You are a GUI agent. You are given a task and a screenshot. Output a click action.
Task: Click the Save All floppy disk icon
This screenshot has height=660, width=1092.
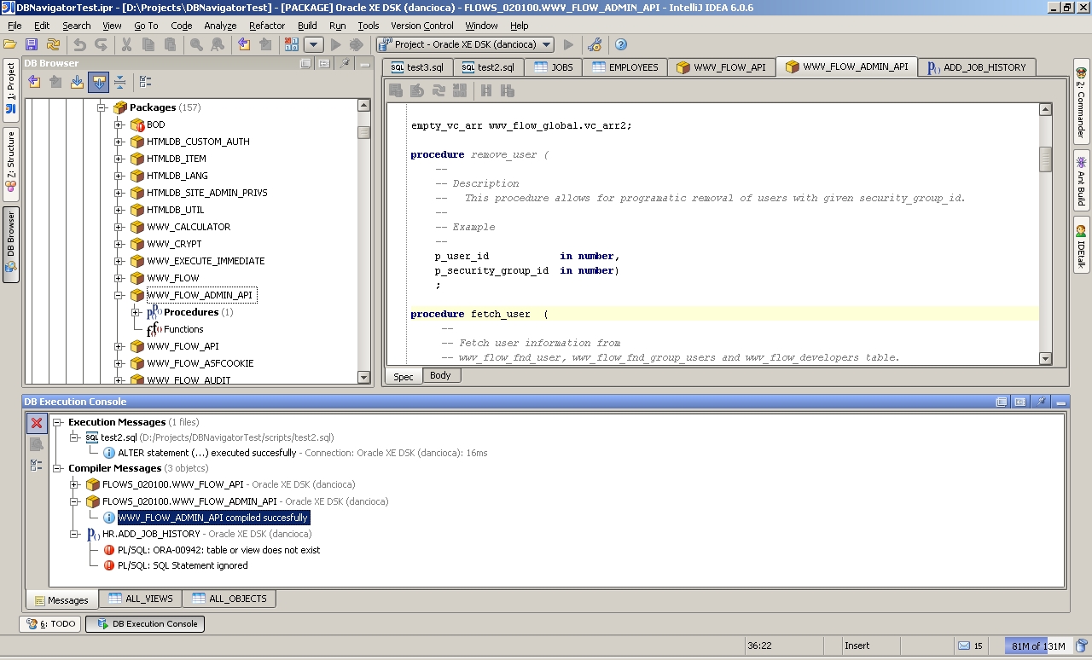point(32,44)
